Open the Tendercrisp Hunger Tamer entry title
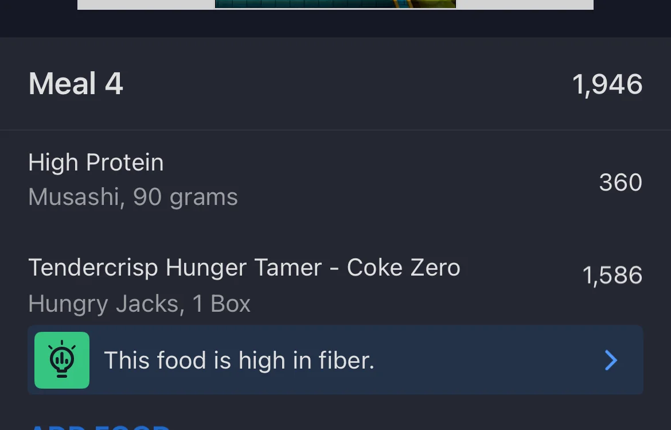The width and height of the screenshot is (671, 430). (x=175, y=268)
